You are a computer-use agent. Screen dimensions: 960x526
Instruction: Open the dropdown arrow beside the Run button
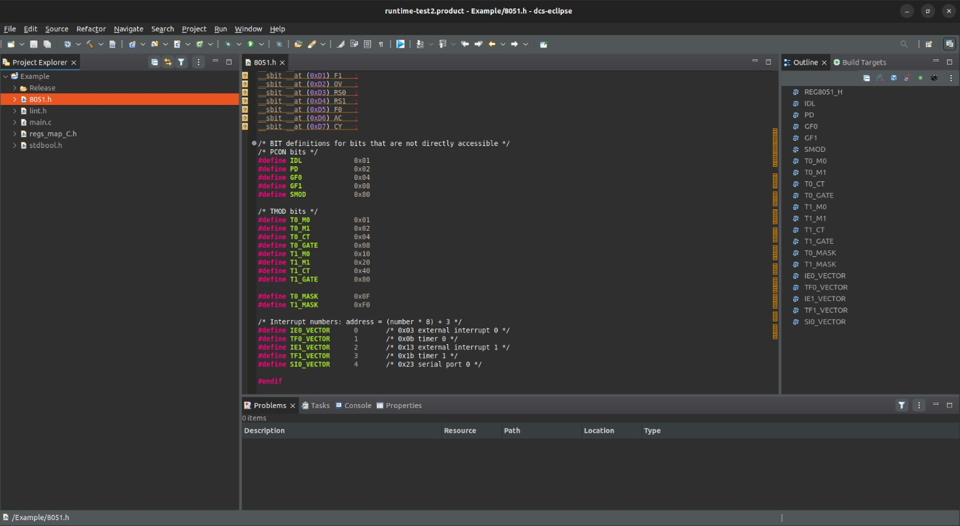click(x=262, y=44)
